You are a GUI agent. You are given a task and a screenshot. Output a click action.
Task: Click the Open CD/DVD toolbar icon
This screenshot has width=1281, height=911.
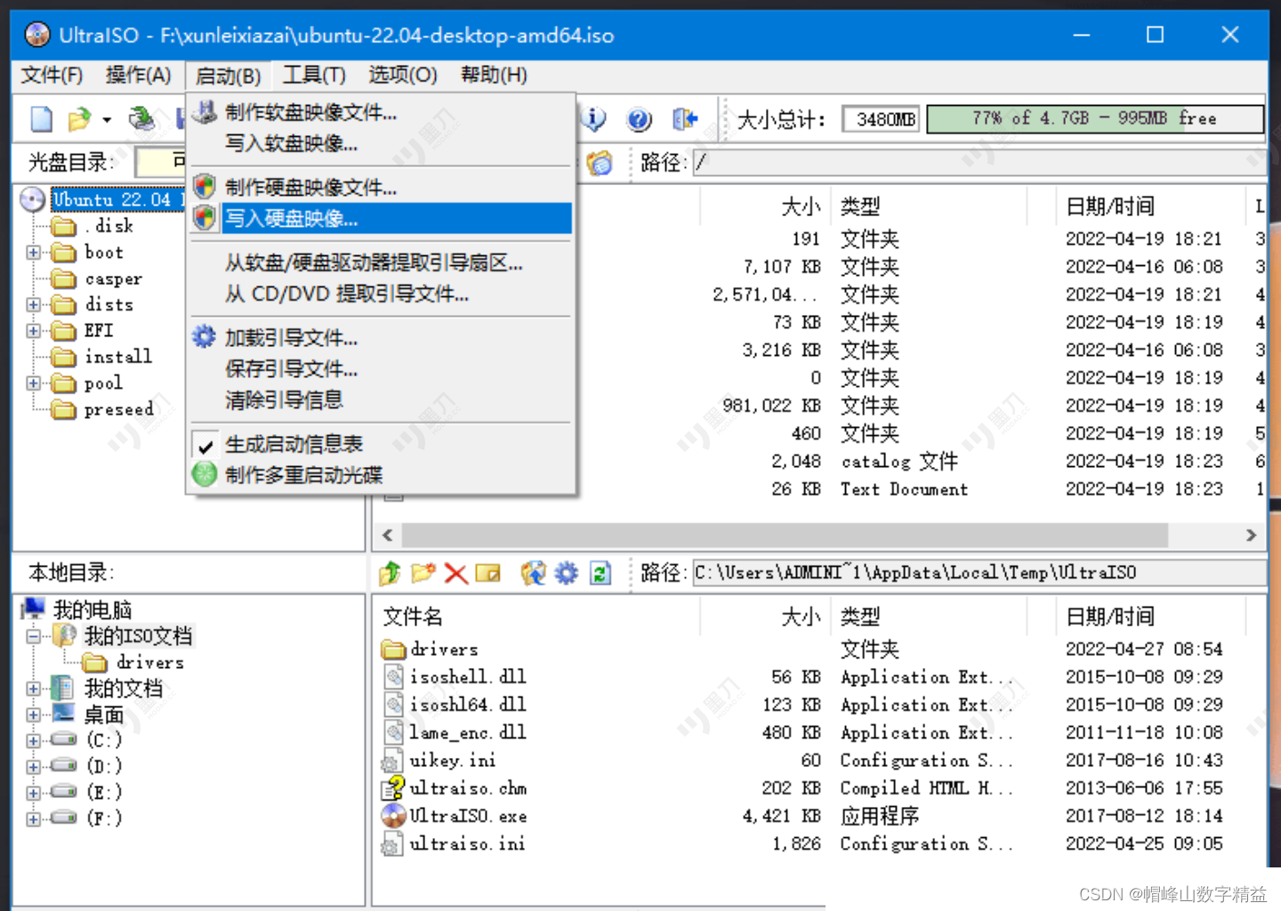click(x=141, y=118)
